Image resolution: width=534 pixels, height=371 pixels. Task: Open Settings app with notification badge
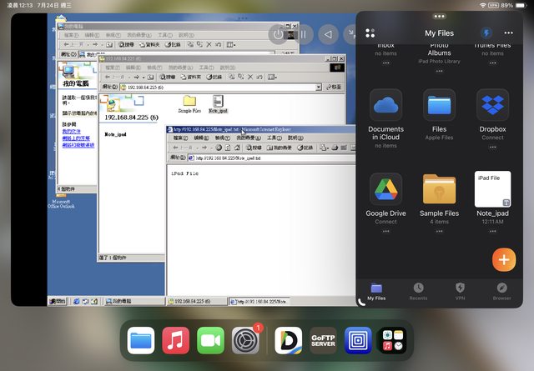245,340
